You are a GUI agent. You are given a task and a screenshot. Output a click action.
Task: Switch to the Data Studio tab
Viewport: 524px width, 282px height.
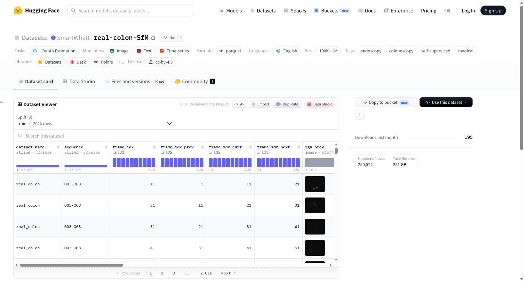pos(79,82)
